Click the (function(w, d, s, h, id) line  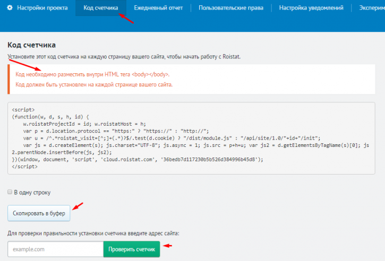[x=50, y=117]
